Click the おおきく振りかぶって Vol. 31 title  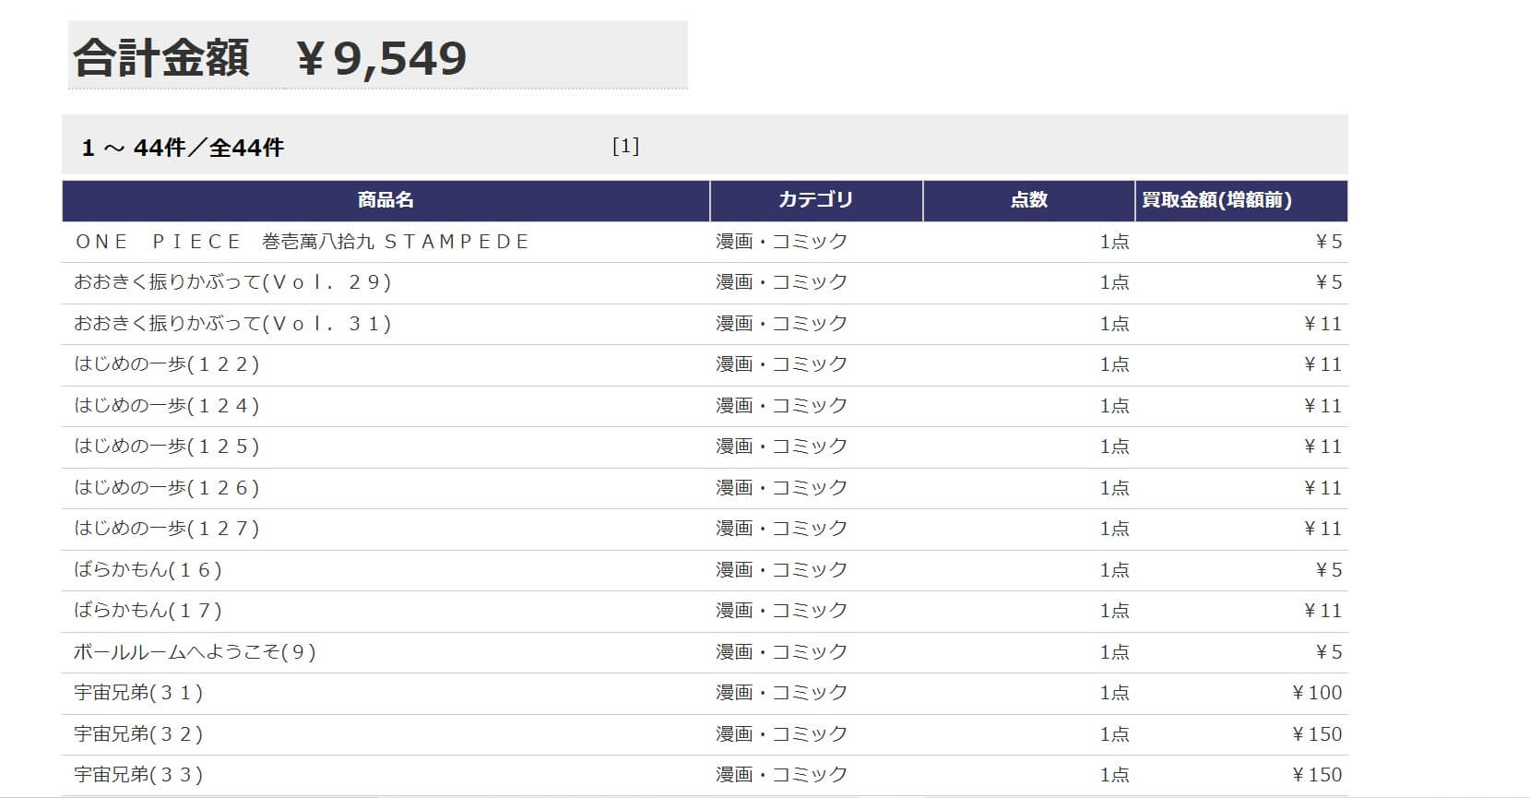click(232, 324)
